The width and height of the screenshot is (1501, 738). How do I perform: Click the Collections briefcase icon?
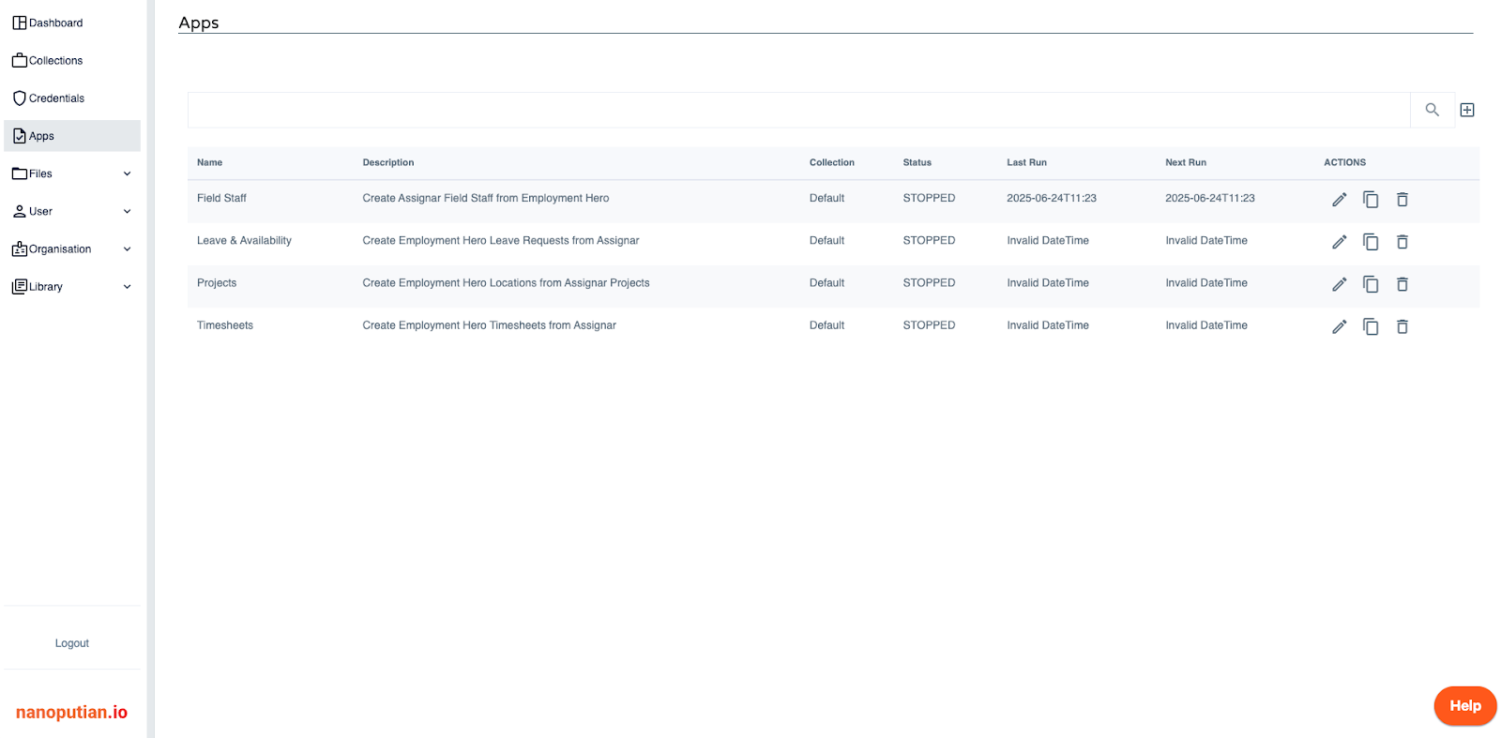click(x=20, y=60)
